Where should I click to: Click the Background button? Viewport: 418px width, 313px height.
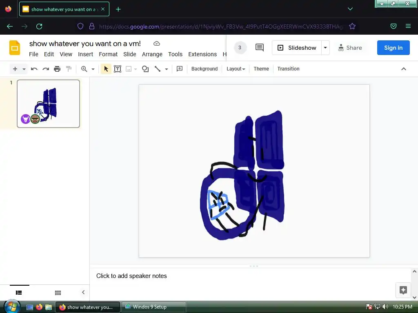pyautogui.click(x=205, y=68)
